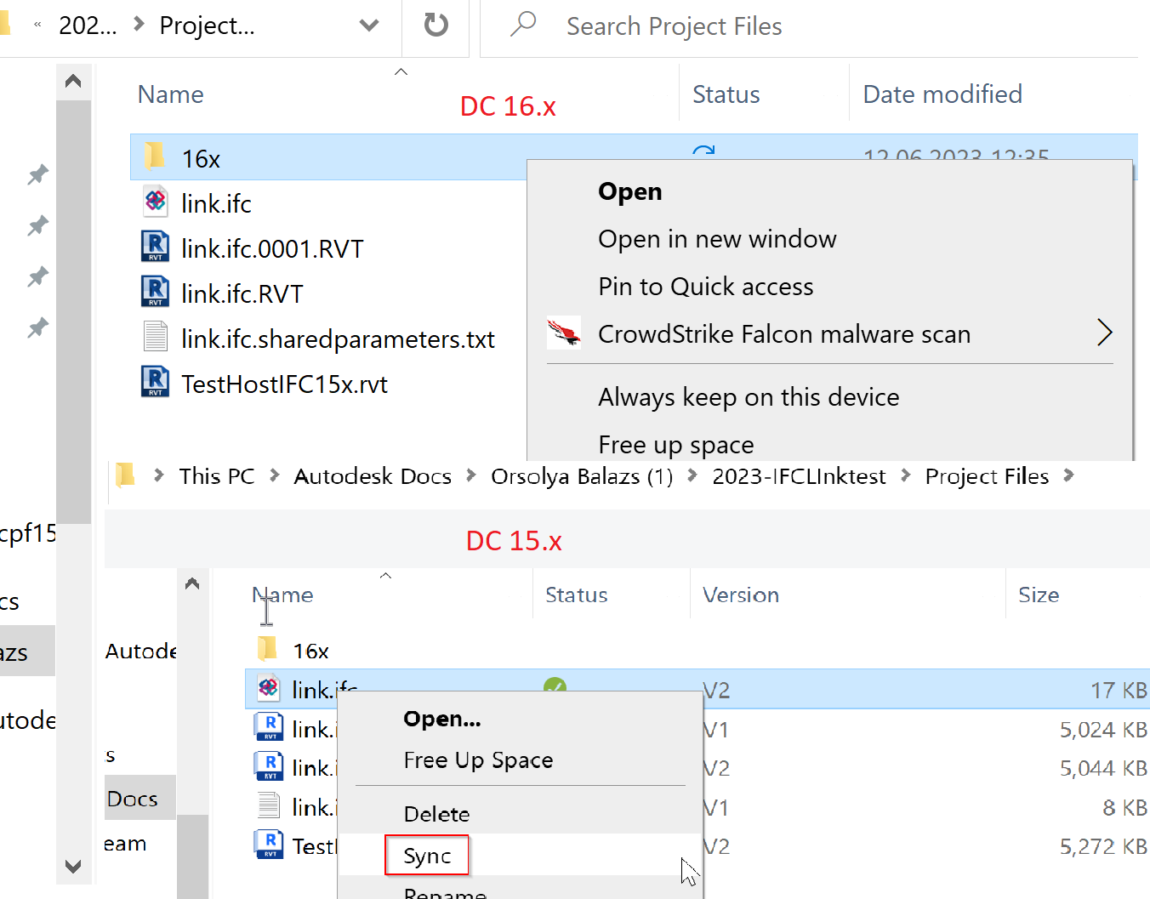Click Free up space in the context menu

pos(676,444)
